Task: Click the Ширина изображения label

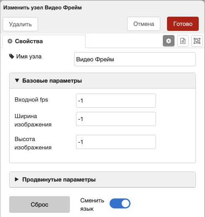Action: pos(33,120)
